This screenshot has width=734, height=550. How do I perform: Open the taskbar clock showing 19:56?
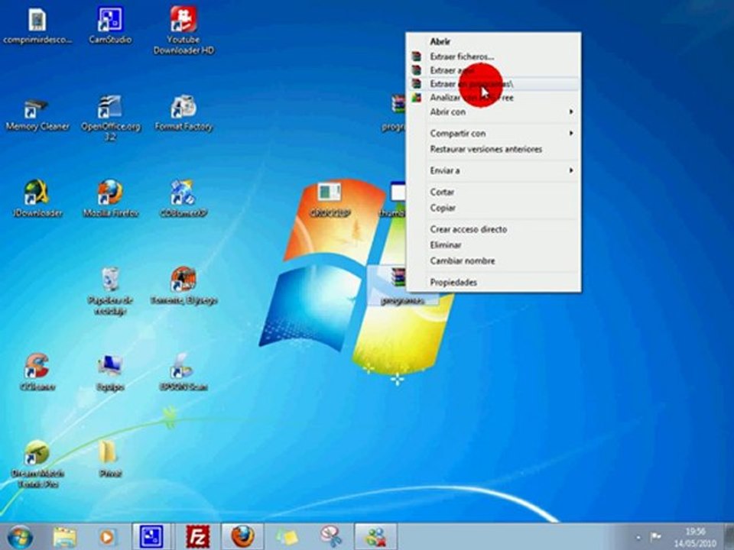[x=695, y=537]
